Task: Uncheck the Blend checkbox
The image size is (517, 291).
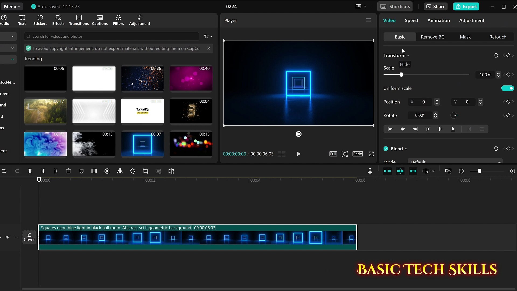Action: [386, 149]
